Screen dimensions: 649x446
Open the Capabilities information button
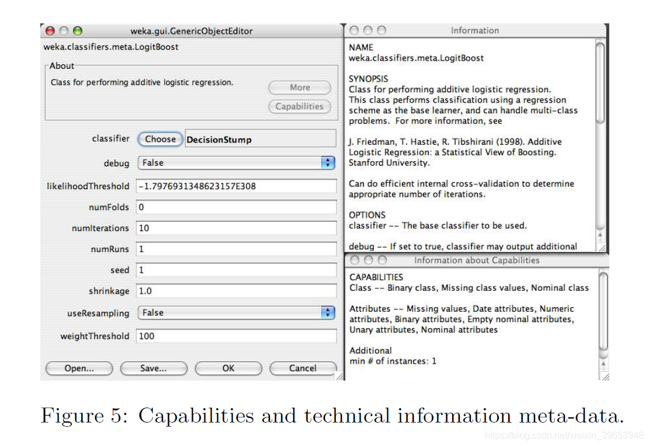pyautogui.click(x=300, y=106)
